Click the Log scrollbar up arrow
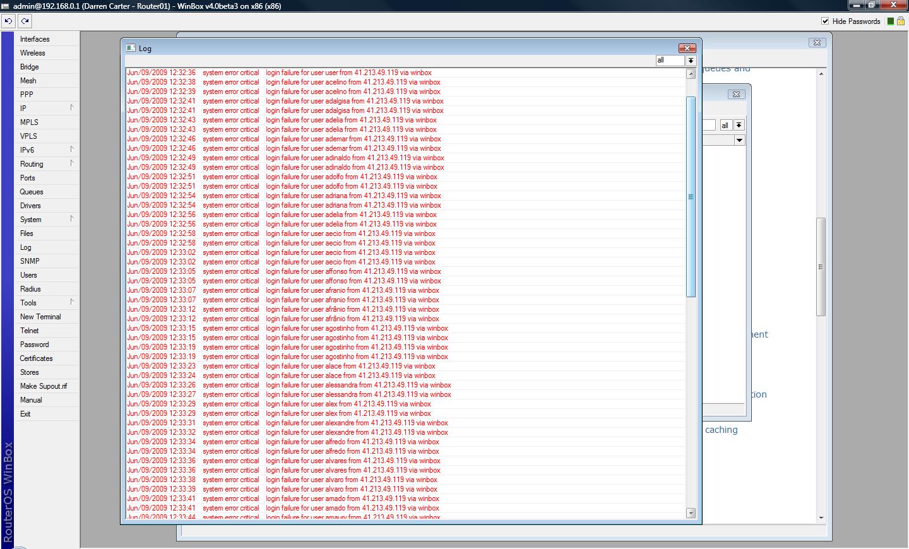Viewport: 909px width, 549px height. coord(691,74)
